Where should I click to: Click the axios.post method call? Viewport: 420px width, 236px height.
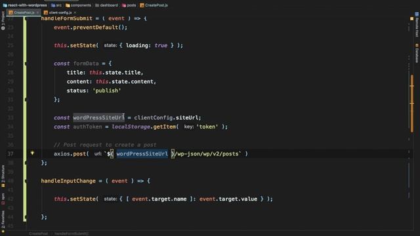click(70, 154)
